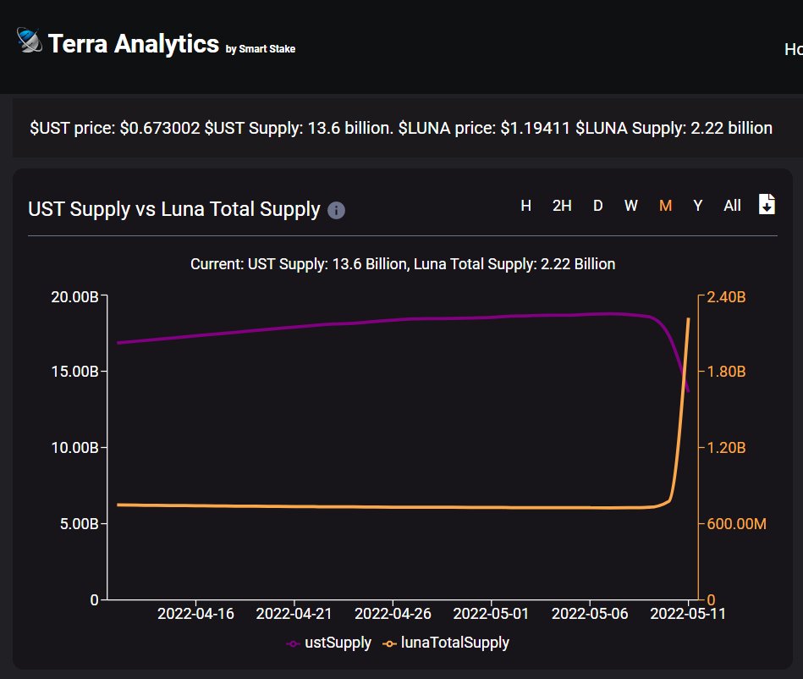The width and height of the screenshot is (803, 679).
Task: Choose the M monthly timeframe
Action: (x=665, y=206)
